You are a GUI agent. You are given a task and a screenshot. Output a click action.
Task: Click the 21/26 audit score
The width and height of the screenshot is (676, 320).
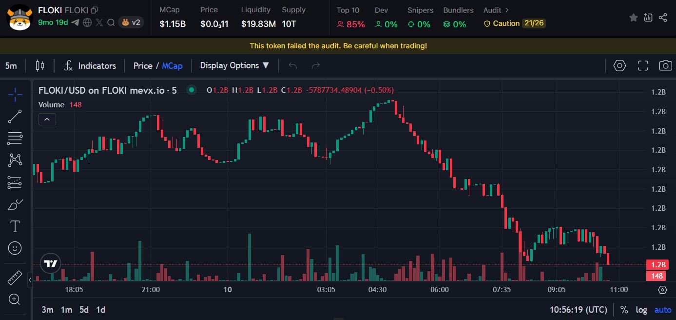point(534,23)
